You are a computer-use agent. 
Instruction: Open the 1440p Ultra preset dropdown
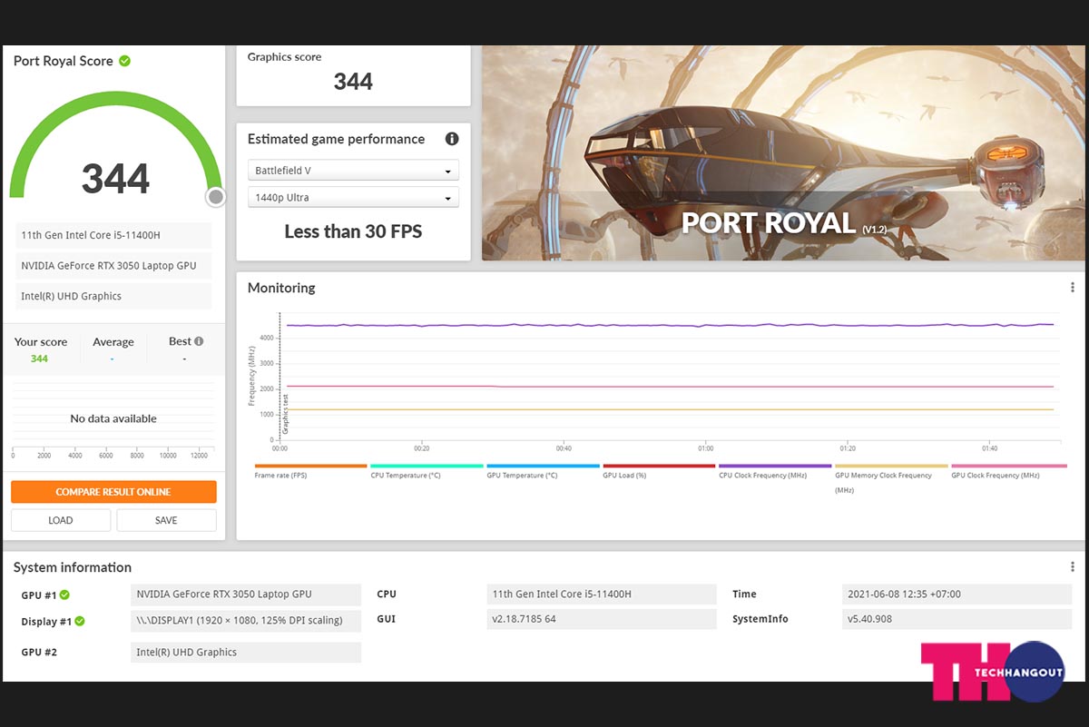coord(353,197)
